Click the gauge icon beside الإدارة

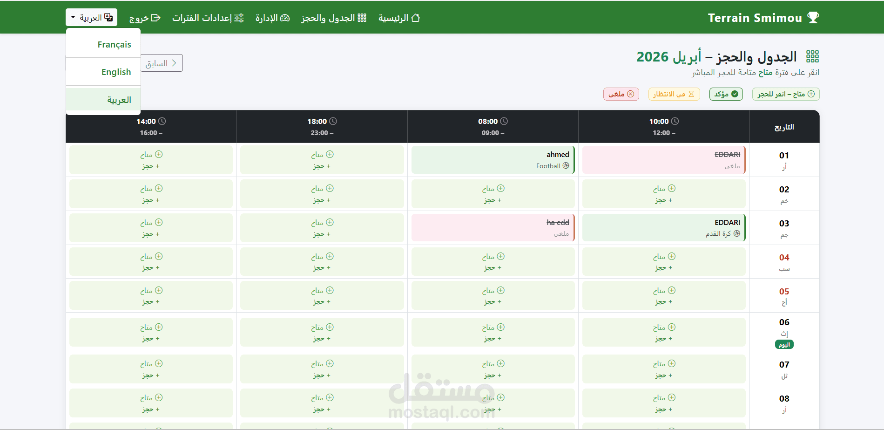[285, 18]
